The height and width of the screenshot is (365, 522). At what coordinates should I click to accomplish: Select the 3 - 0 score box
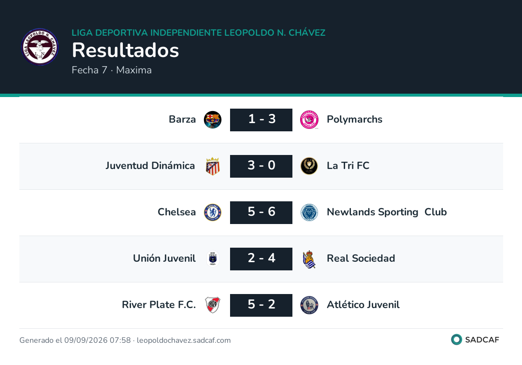click(261, 166)
